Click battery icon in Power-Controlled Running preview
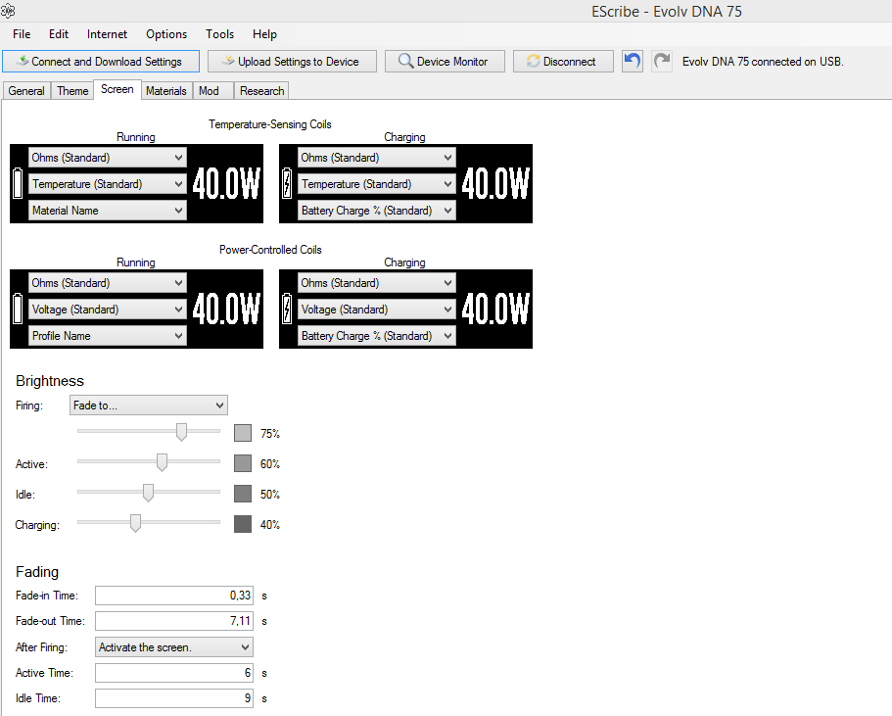This screenshot has width=892, height=716. coord(18,309)
